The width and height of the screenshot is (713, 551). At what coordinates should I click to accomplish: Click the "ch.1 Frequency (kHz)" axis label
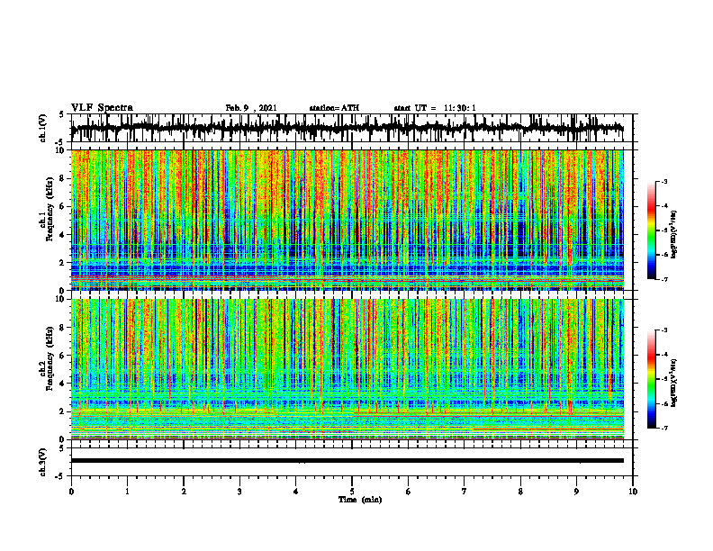click(x=47, y=208)
